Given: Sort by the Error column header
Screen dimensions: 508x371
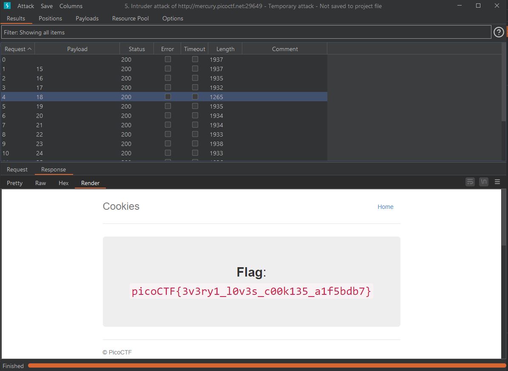Looking at the screenshot, I should pos(167,49).
